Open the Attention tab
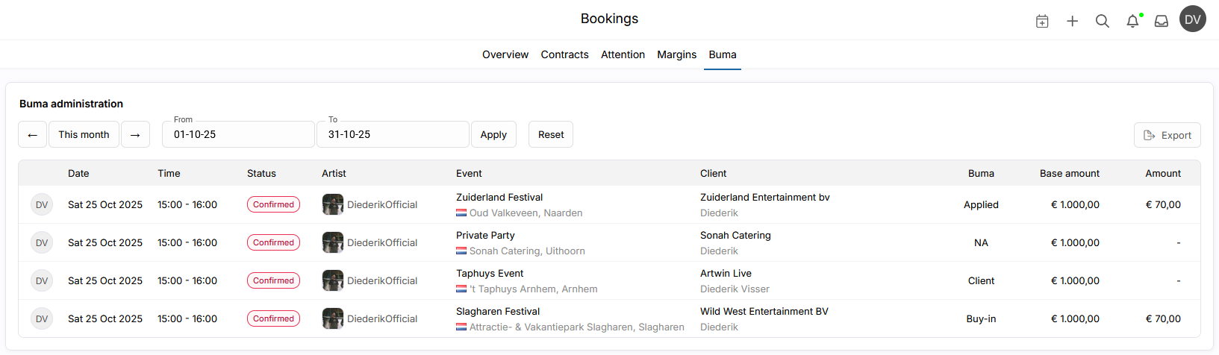This screenshot has width=1219, height=355. point(623,54)
